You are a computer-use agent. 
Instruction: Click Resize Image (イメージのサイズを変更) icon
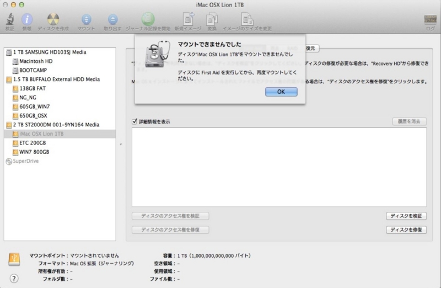tap(247, 19)
